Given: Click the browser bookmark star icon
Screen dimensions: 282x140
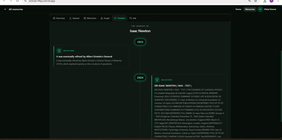Looking at the screenshot, I should pos(255,1).
